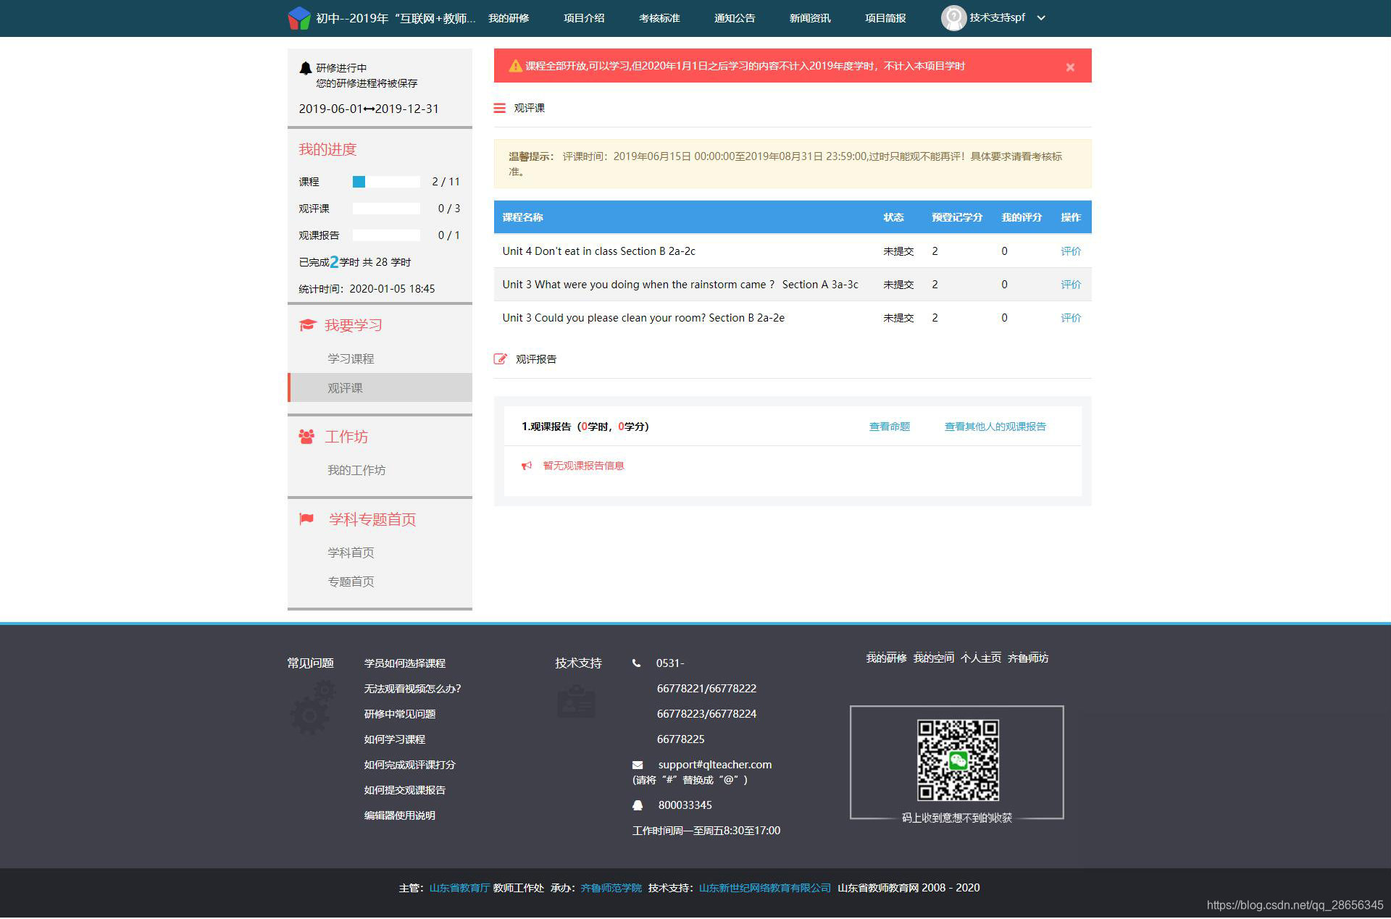Screen dimensions: 1391x919
Task: Click the graduation cap icon for 我要学习
Action: pyautogui.click(x=307, y=325)
